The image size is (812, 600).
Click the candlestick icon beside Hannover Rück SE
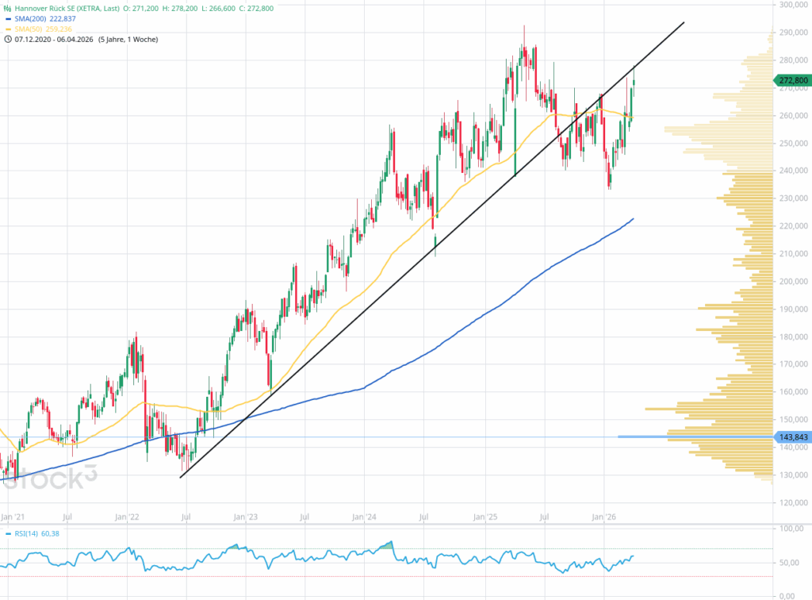click(8, 7)
